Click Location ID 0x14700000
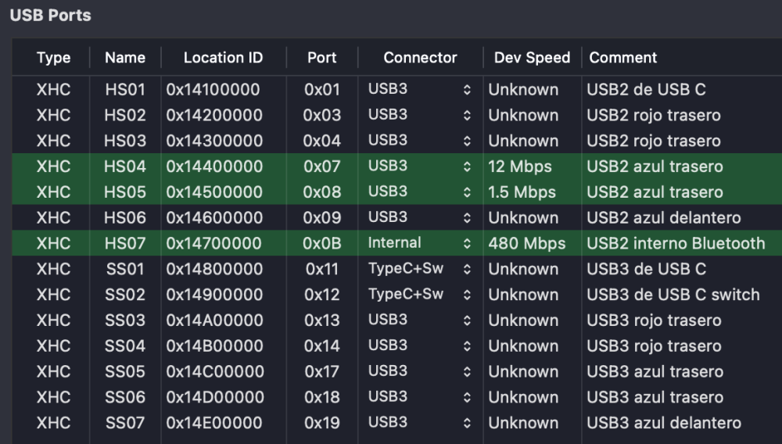Viewport: 782px width, 444px height. [x=214, y=244]
